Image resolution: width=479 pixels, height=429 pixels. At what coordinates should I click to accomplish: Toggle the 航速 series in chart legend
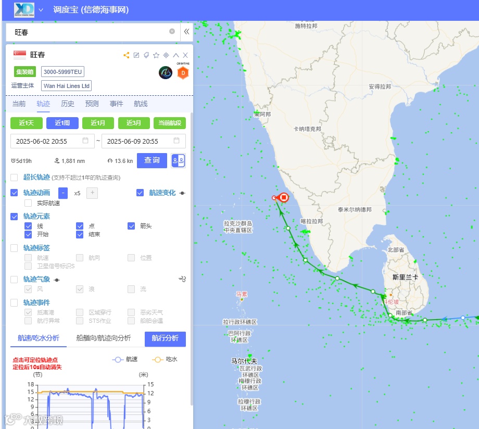[125, 359]
